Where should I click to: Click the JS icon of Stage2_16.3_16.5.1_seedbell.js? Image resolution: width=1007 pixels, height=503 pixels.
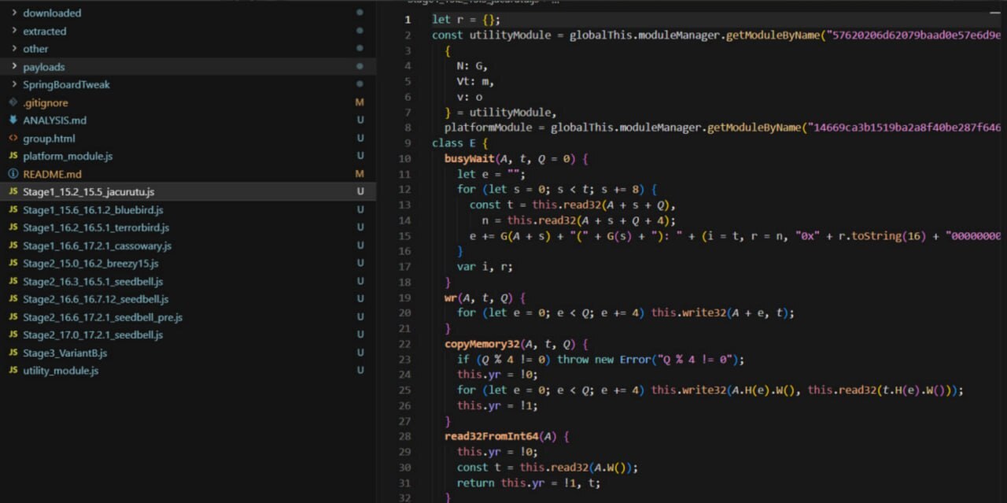click(13, 281)
